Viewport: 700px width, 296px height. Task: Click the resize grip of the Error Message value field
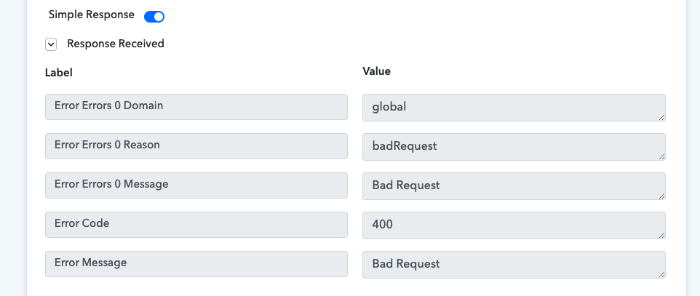click(661, 275)
